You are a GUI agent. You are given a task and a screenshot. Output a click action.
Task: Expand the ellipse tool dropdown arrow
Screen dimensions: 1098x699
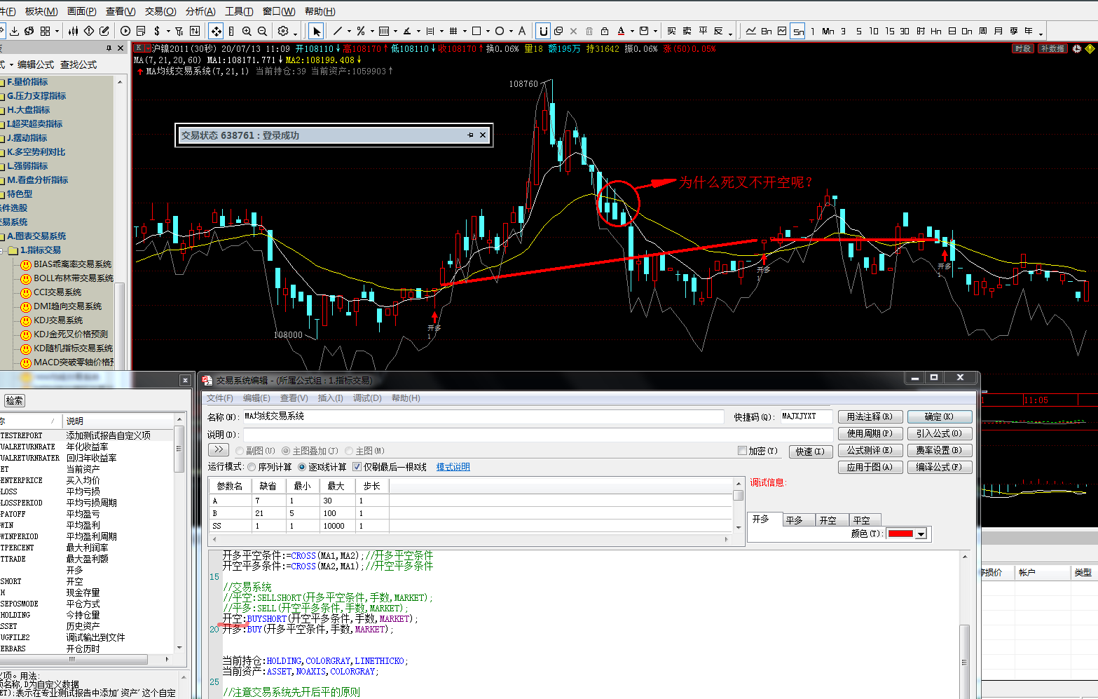[x=511, y=32]
